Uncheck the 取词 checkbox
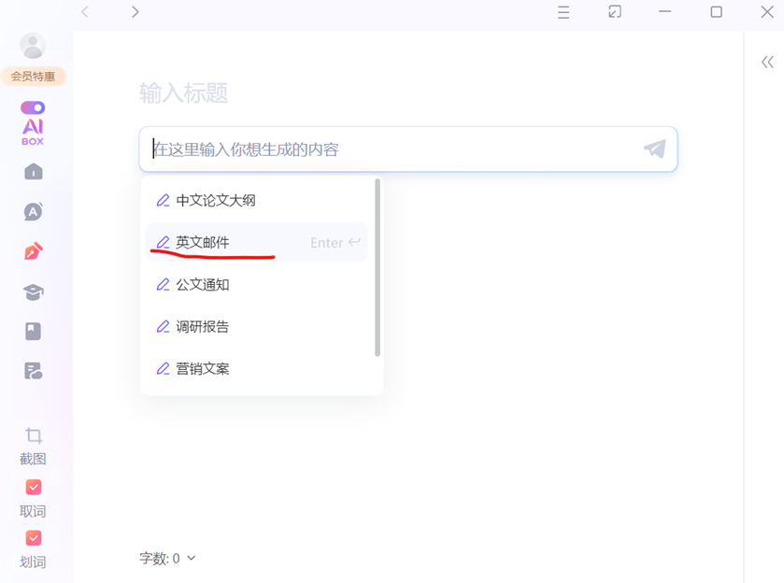Viewport: 784px width, 583px height. coord(34,488)
